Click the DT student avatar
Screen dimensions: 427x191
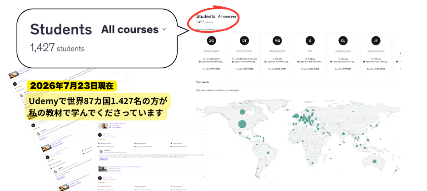(244, 40)
